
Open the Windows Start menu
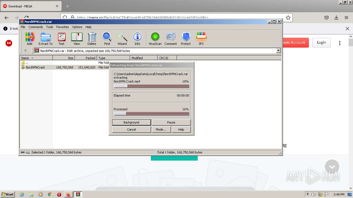point(8,194)
